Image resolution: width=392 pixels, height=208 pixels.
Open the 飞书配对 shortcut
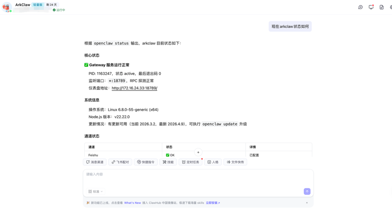tap(120, 162)
